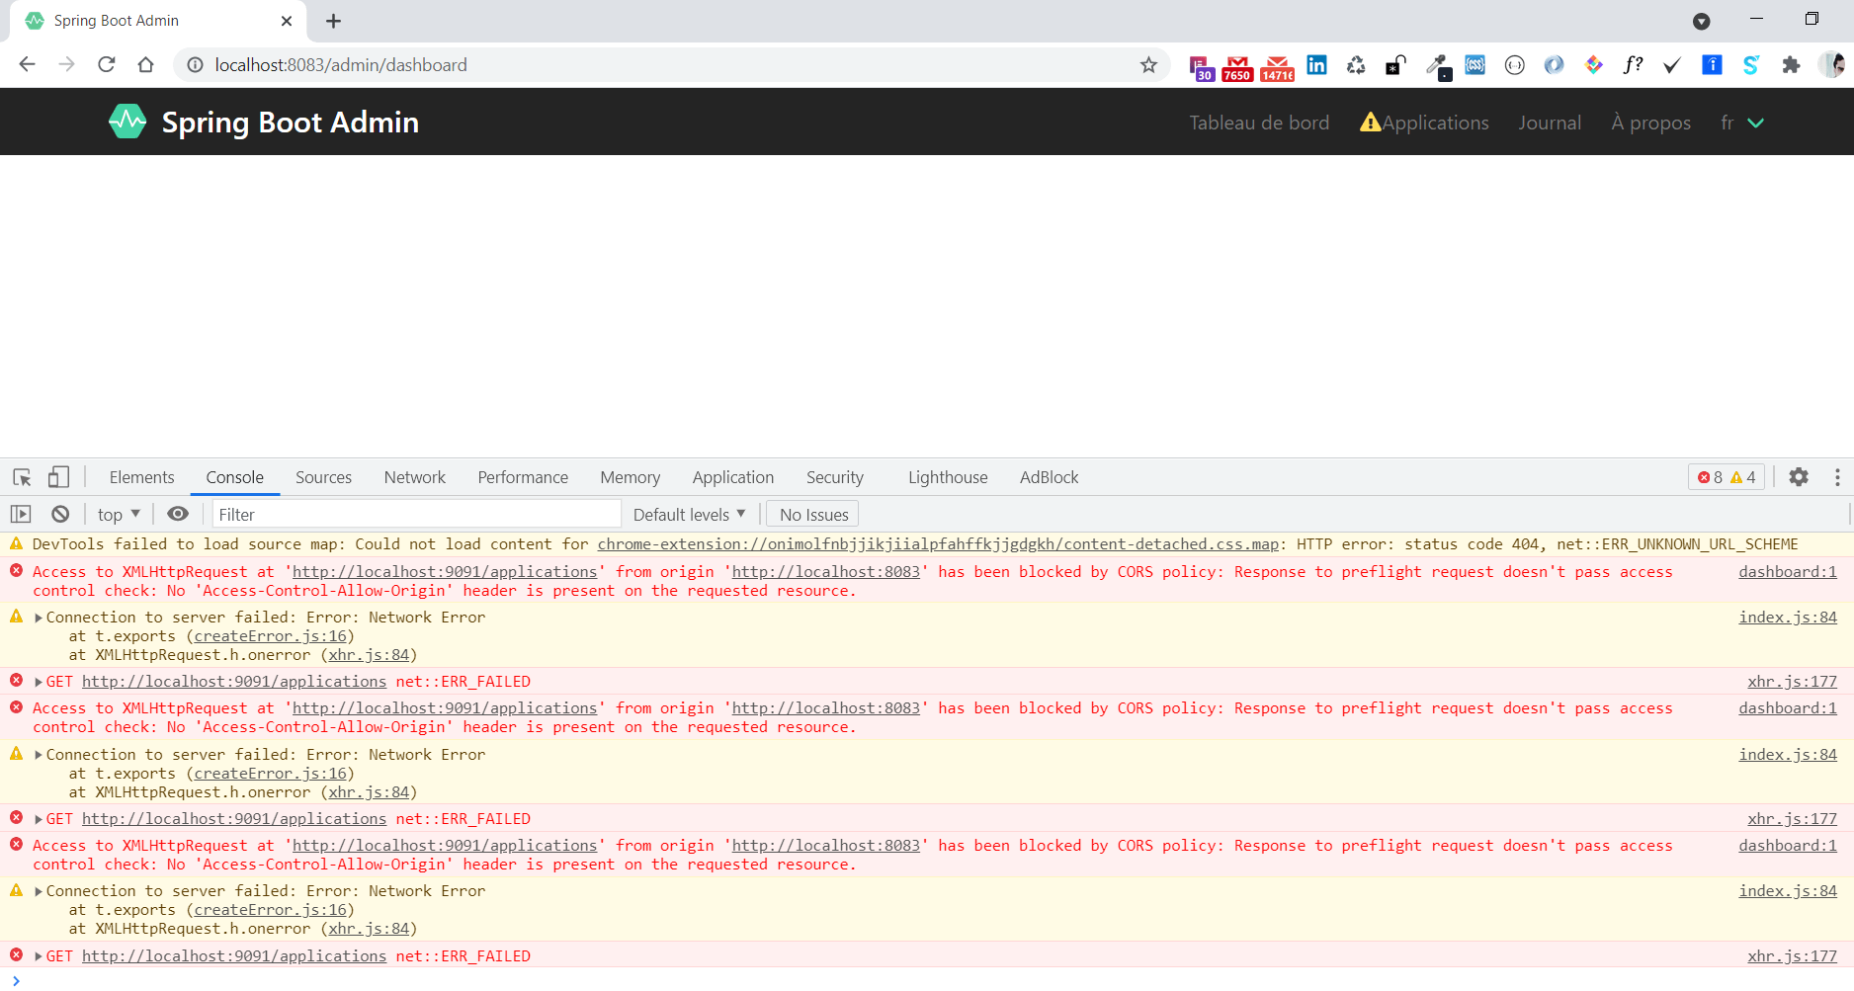Click inside the console Filter field
Image resolution: width=1854 pixels, height=991 pixels.
[x=415, y=514]
